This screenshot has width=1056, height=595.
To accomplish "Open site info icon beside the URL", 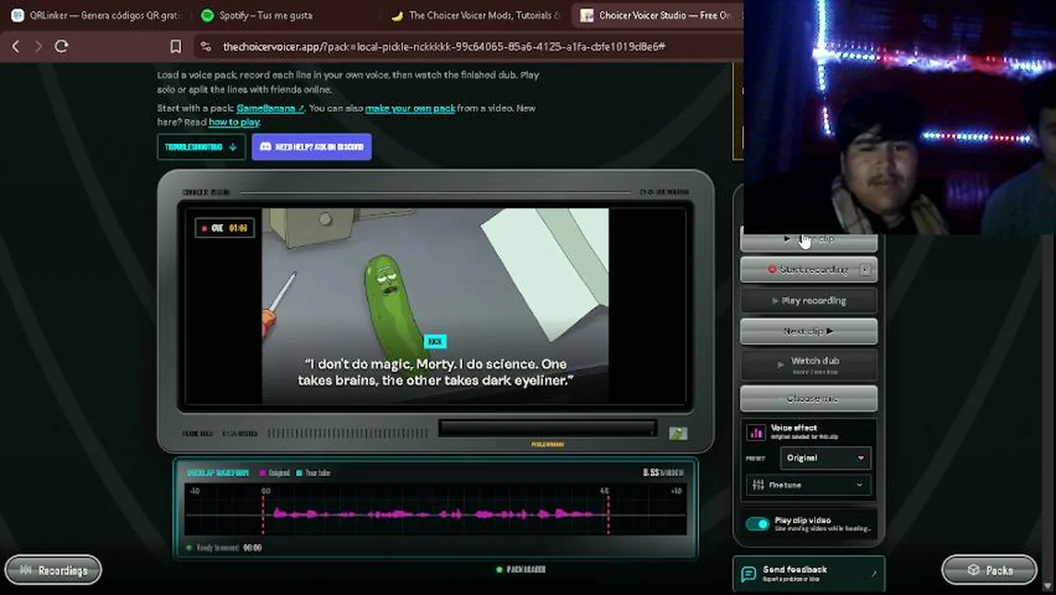I will tap(206, 46).
